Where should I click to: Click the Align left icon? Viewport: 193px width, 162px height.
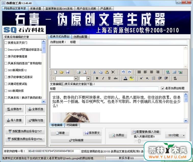(145, 72)
